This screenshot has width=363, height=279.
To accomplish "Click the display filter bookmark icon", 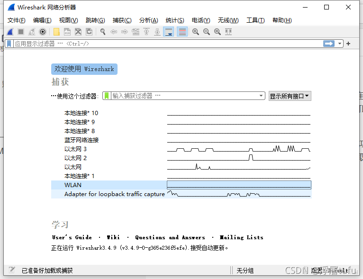I will [9, 44].
